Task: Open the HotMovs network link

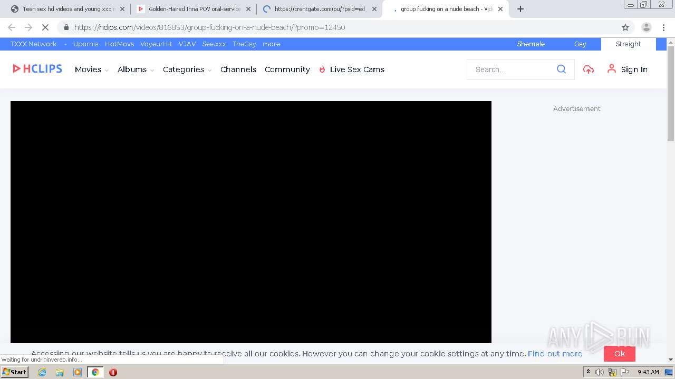Action: tap(119, 44)
